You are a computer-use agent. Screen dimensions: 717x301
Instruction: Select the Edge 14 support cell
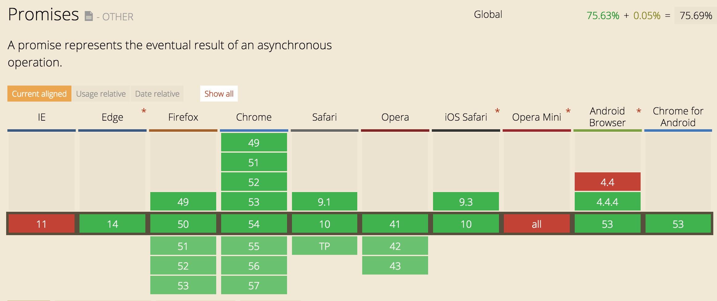pyautogui.click(x=112, y=224)
